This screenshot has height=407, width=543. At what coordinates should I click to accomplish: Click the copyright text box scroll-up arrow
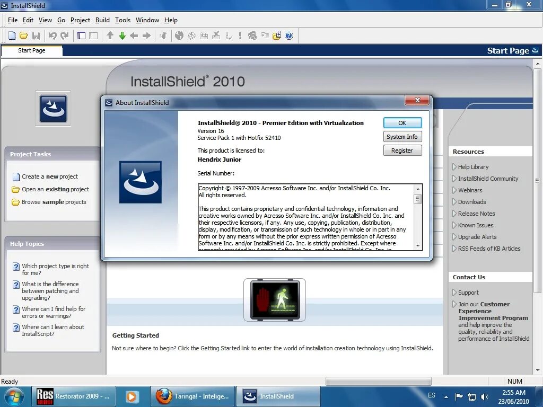(x=418, y=189)
